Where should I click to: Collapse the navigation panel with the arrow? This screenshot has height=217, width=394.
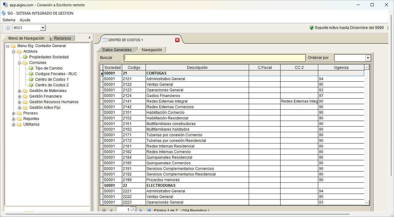click(89, 38)
